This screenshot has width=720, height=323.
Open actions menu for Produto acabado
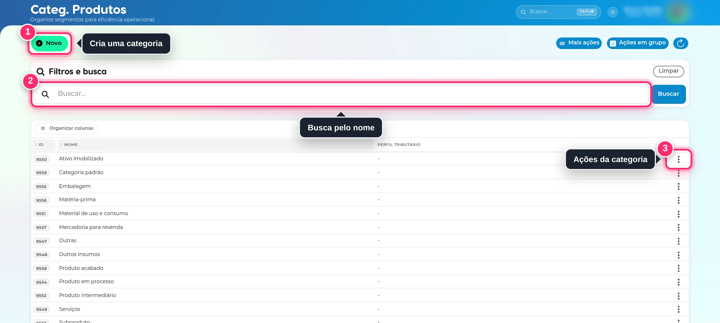(x=678, y=268)
